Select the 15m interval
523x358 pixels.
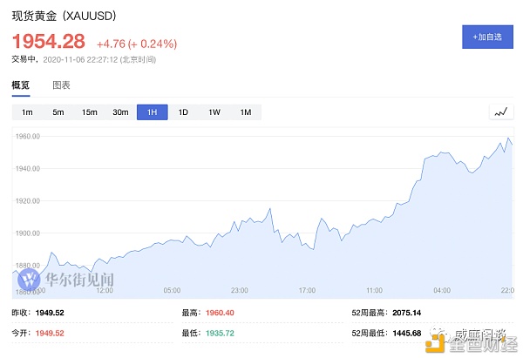[90, 112]
